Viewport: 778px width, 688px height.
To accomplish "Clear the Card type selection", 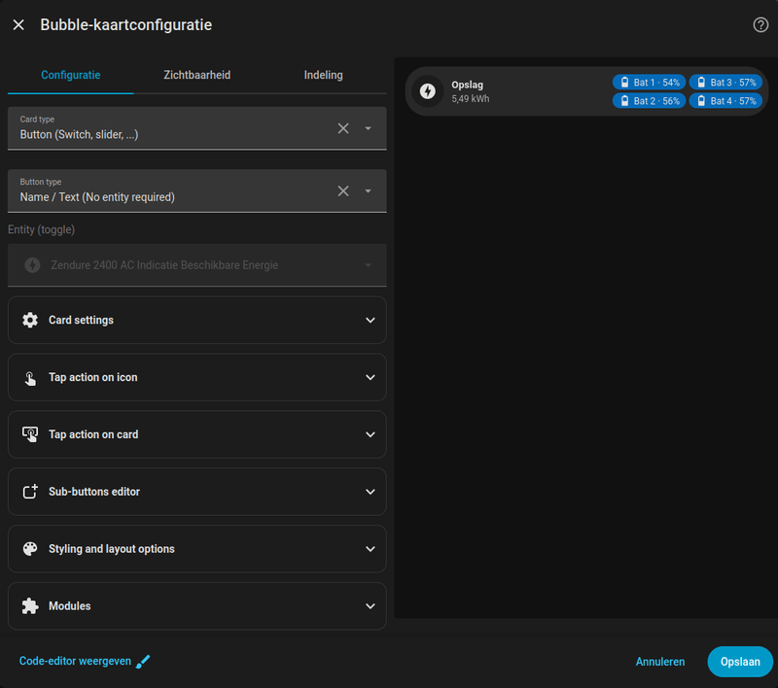I will click(x=343, y=128).
